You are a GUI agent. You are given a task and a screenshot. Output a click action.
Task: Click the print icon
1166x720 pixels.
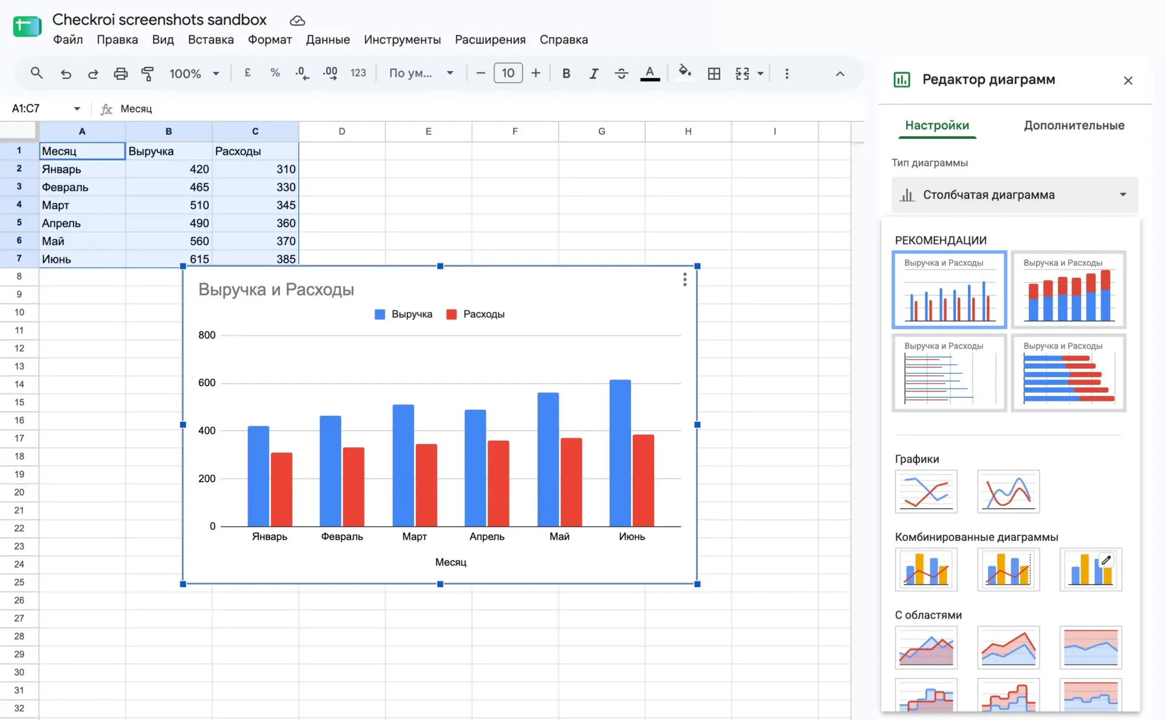coord(121,73)
